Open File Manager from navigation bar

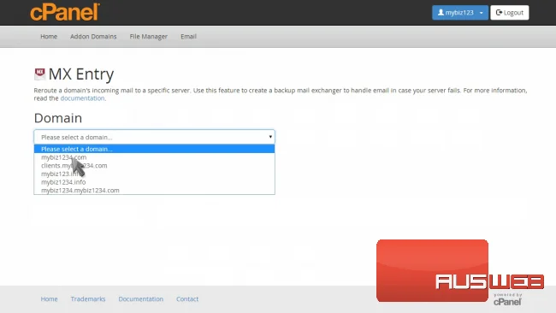point(148,37)
